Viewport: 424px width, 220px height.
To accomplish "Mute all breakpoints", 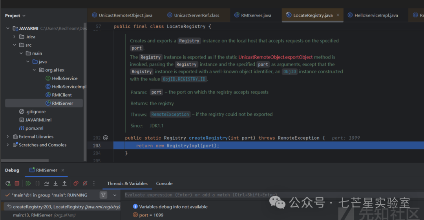I will point(85,183).
